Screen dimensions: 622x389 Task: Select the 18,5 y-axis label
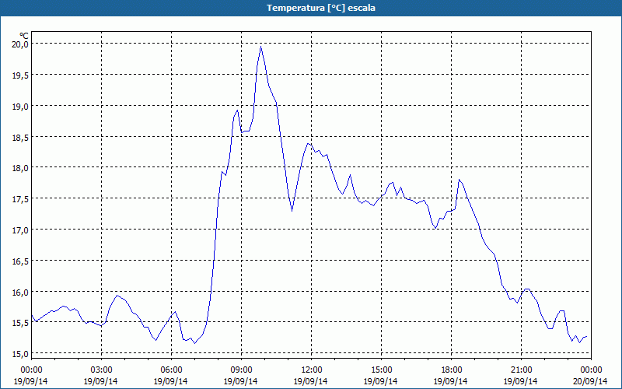click(x=20, y=137)
